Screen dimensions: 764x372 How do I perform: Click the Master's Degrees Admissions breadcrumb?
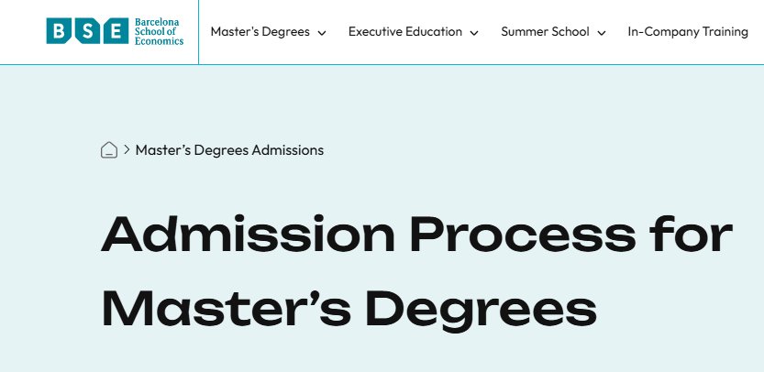point(229,150)
